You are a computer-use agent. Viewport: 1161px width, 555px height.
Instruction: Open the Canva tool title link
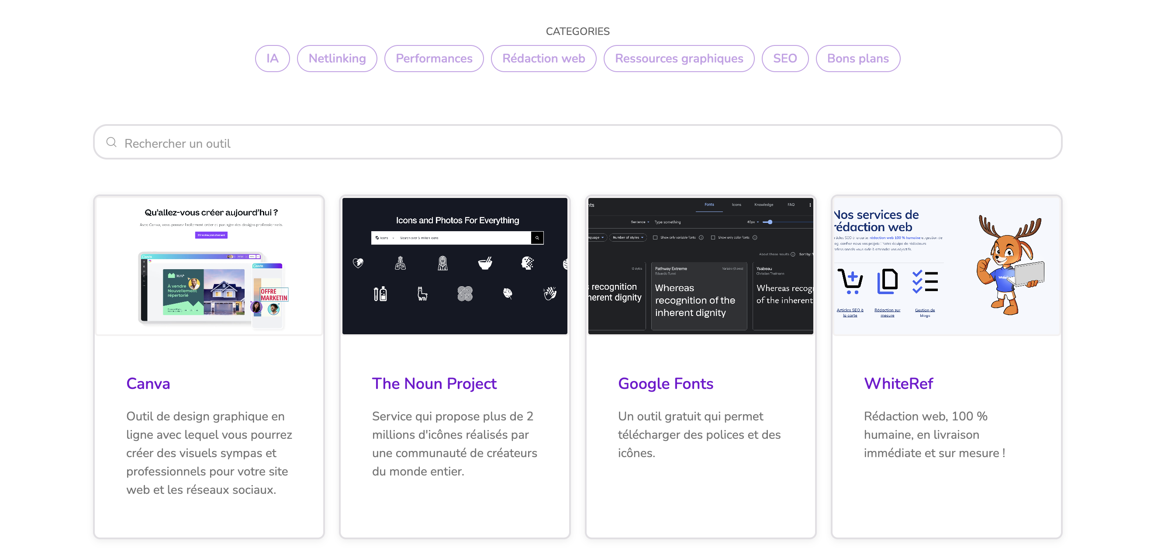148,384
